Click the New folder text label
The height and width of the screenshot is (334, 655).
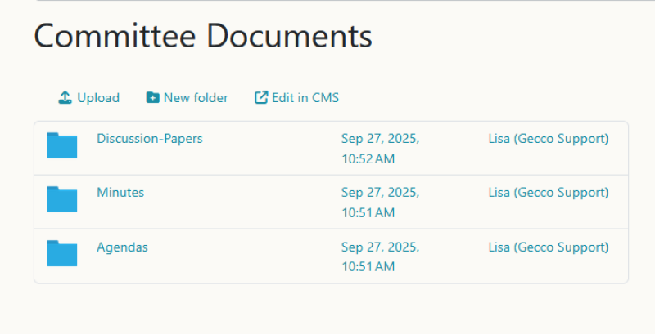(x=196, y=98)
